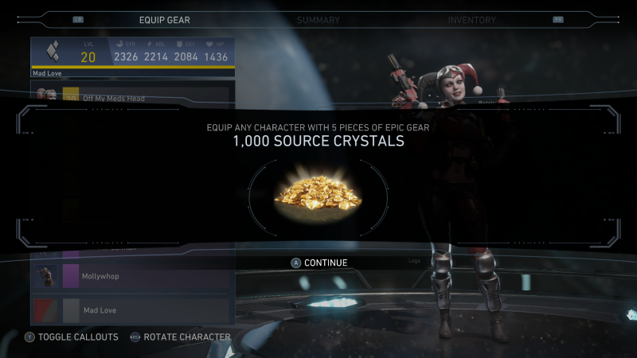Click the STR strength stat icon
Viewport: 637px width, 358px height.
tap(119, 44)
